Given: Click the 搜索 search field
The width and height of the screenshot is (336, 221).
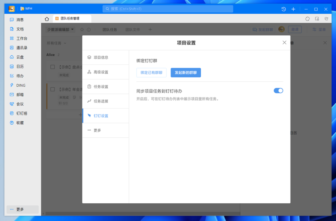Looking at the screenshot, I should (168, 9).
